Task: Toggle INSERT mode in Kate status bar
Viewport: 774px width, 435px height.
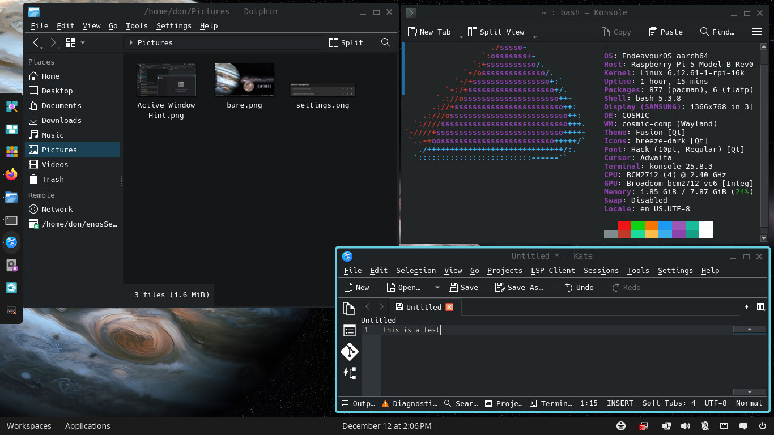Action: (x=620, y=403)
